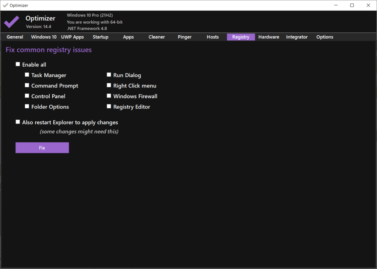Image resolution: width=377 pixels, height=269 pixels.
Task: Maximize the Optimizer window
Action: click(x=352, y=5)
